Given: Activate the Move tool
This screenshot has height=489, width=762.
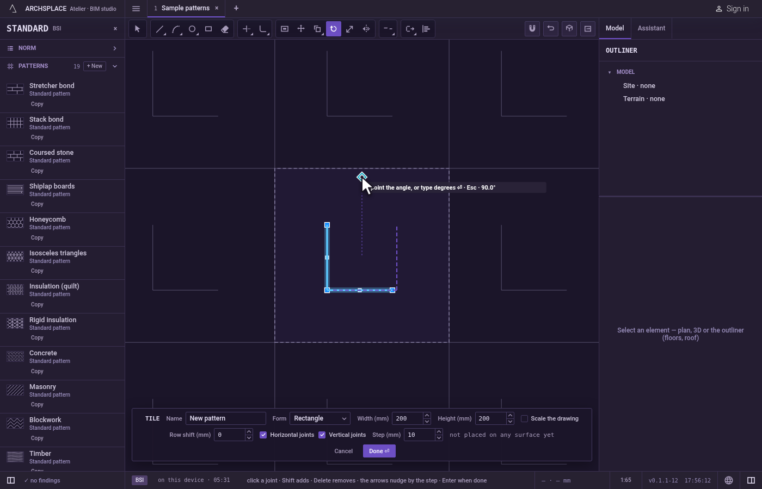Looking at the screenshot, I should click(x=301, y=29).
